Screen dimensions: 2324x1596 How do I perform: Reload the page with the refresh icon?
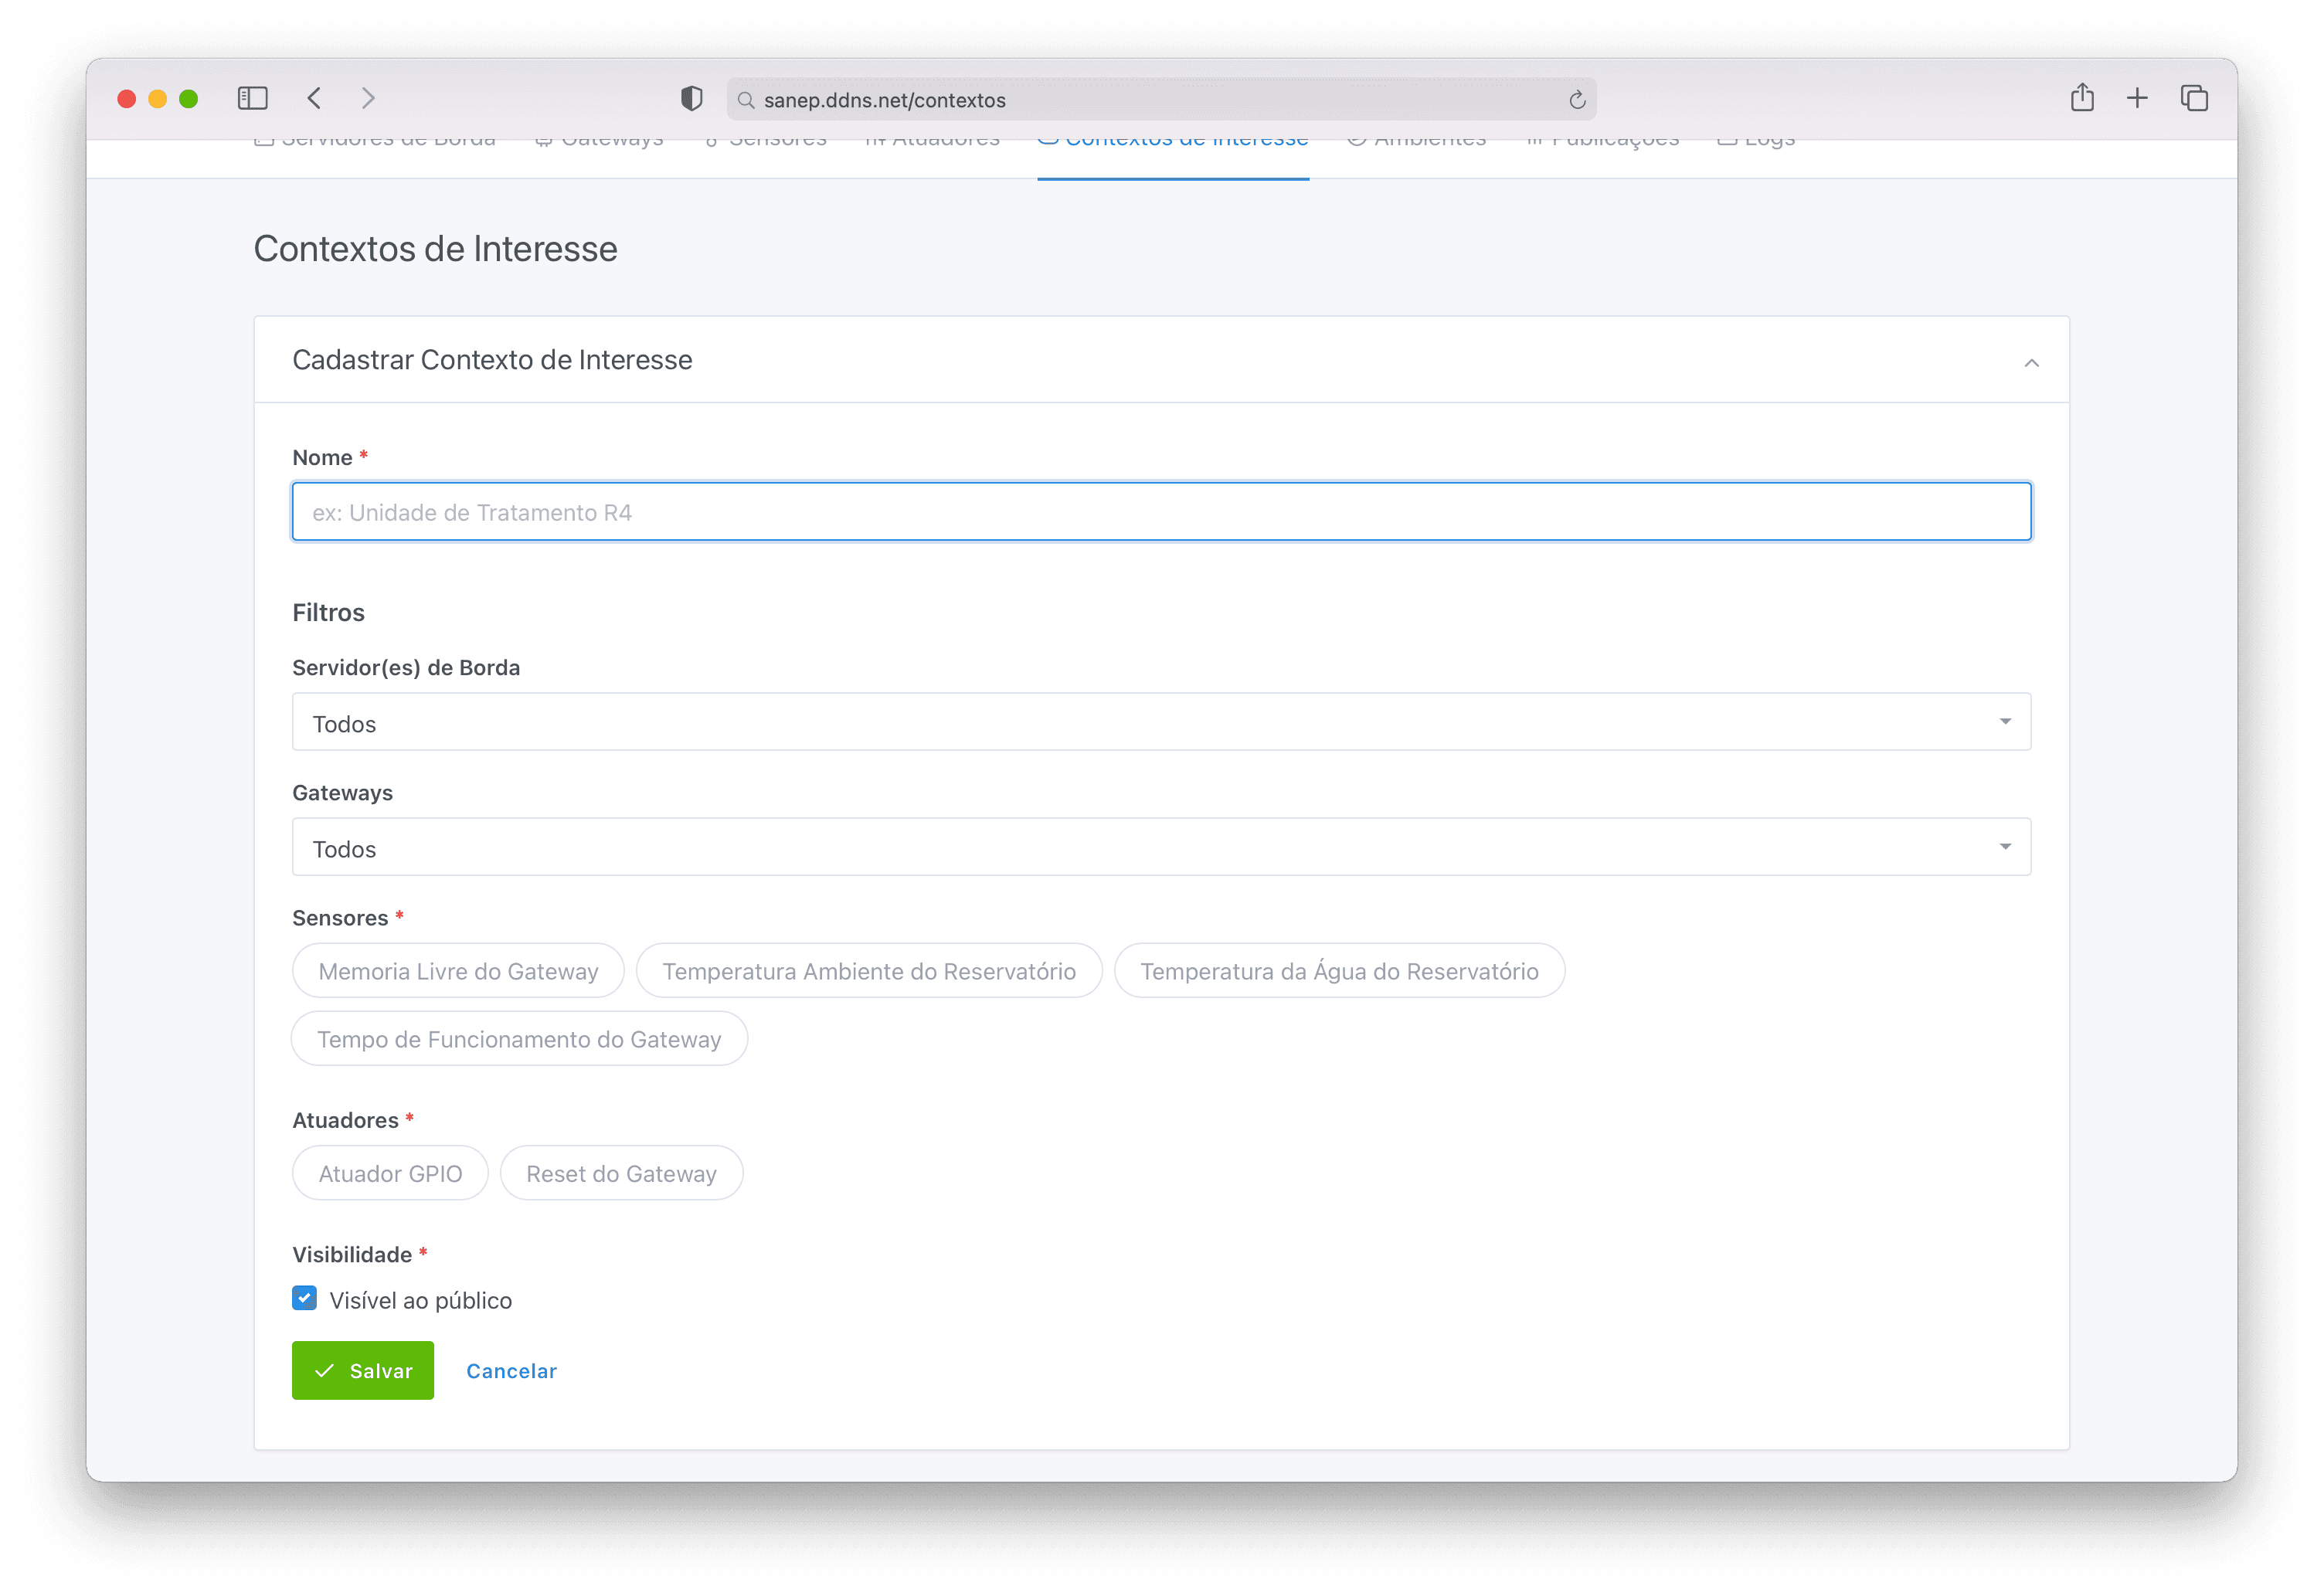pyautogui.click(x=1577, y=100)
